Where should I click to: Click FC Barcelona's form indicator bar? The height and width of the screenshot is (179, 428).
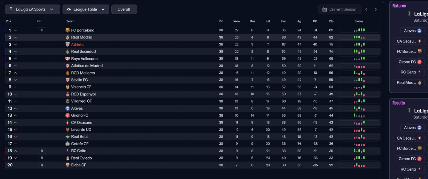pos(359,30)
